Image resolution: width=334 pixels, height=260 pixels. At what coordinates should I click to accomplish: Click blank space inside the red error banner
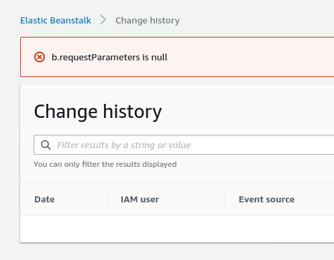(x=250, y=57)
